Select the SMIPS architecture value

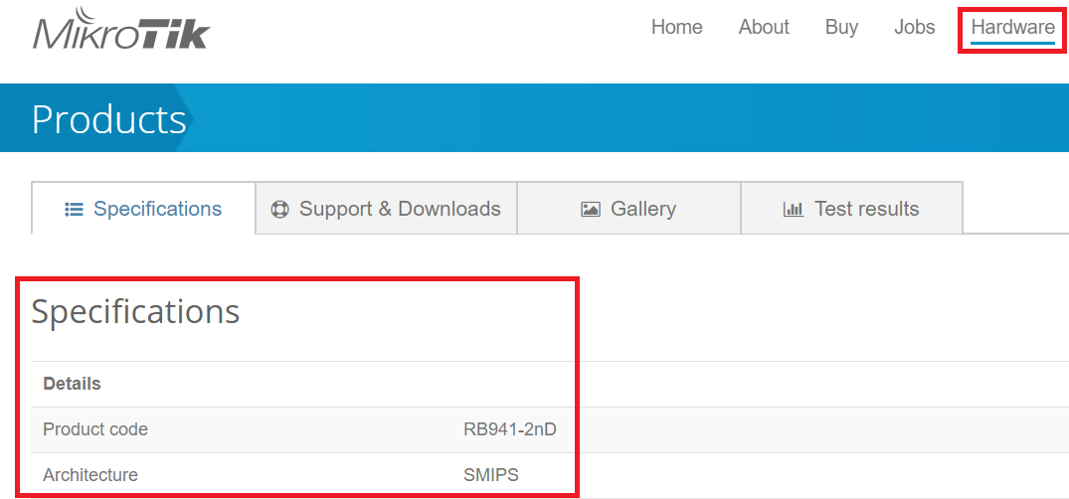[491, 474]
